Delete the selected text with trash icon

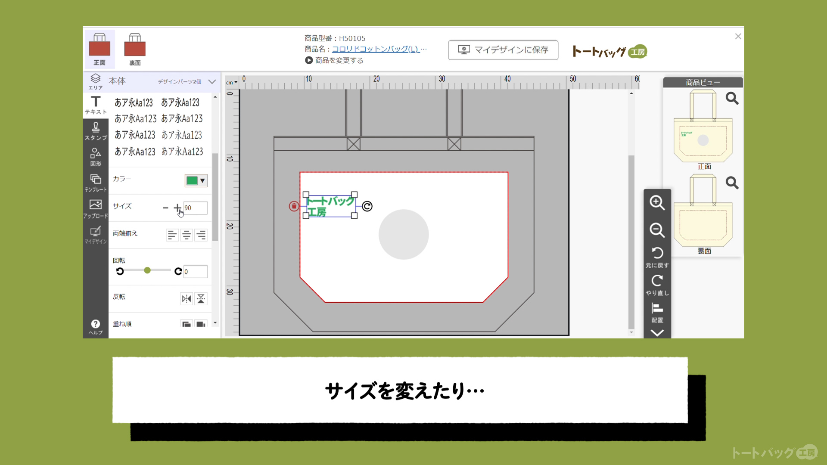(294, 206)
